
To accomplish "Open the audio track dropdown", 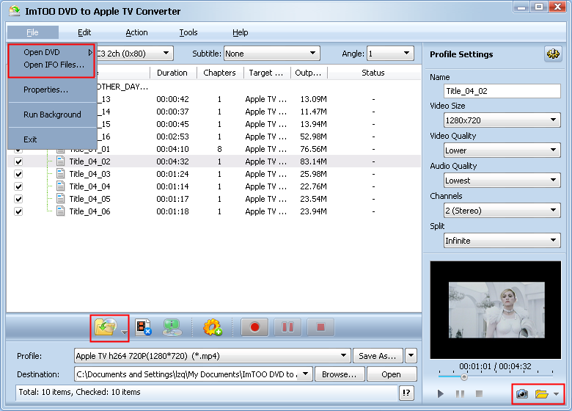I will [166, 54].
